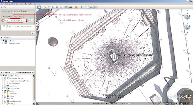Viewport: 195px width, 109px height.
Task: Reset north using the N marker
Action: pyautogui.click(x=187, y=11)
